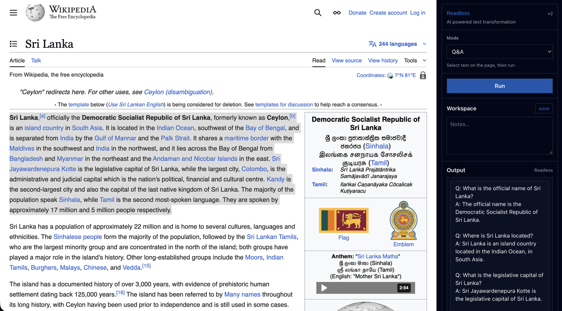Click footnote reference [15]
This screenshot has width=562, height=311.
[x=146, y=266]
